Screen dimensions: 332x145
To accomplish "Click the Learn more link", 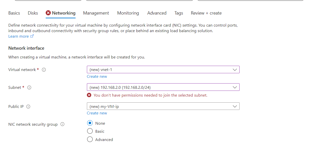I will pos(18,36).
